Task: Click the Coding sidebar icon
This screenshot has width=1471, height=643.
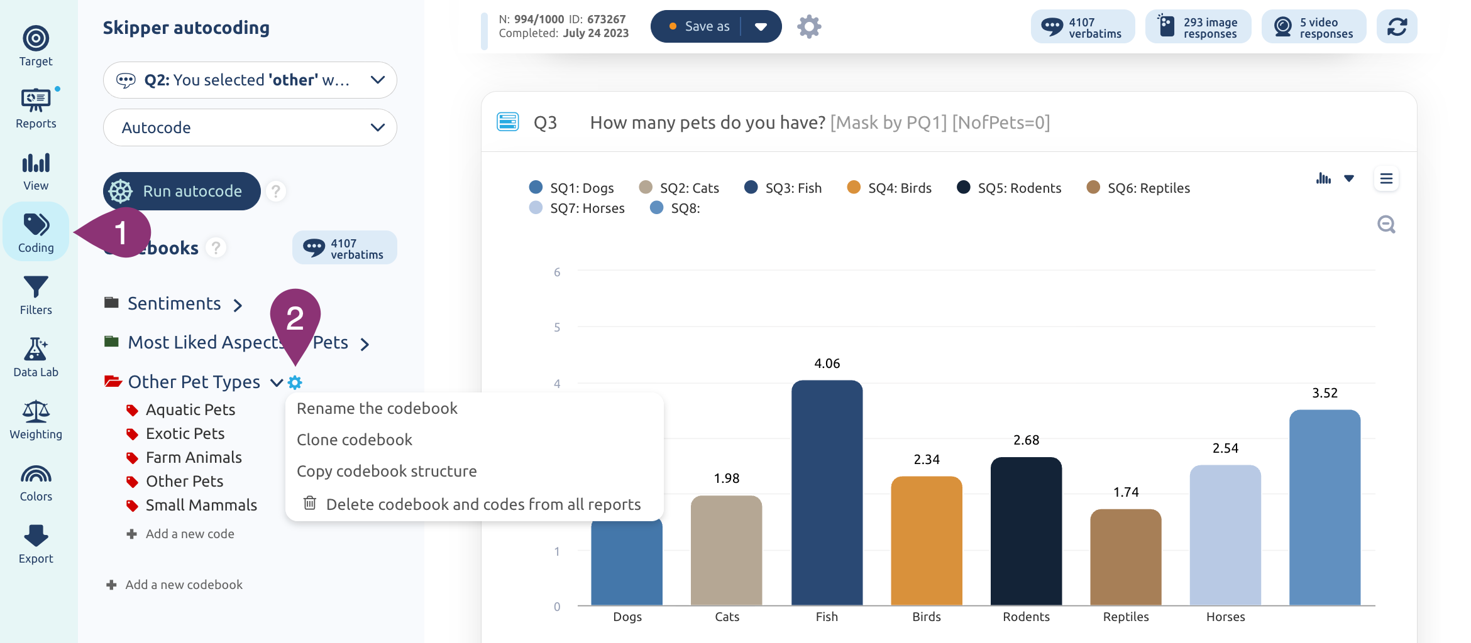Action: coord(36,232)
